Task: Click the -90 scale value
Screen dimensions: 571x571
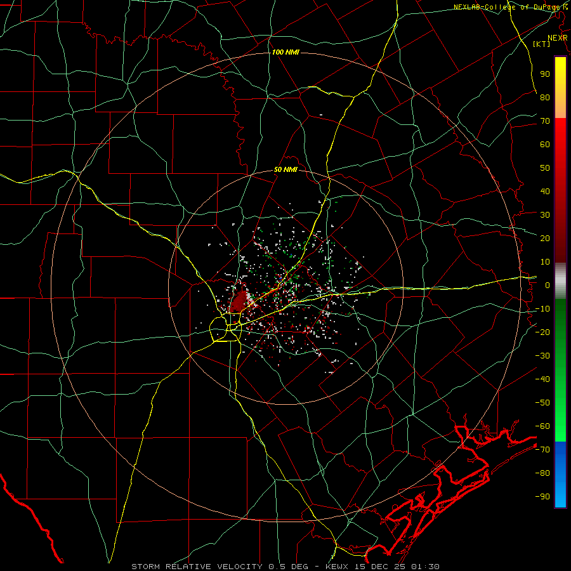Action: [542, 497]
